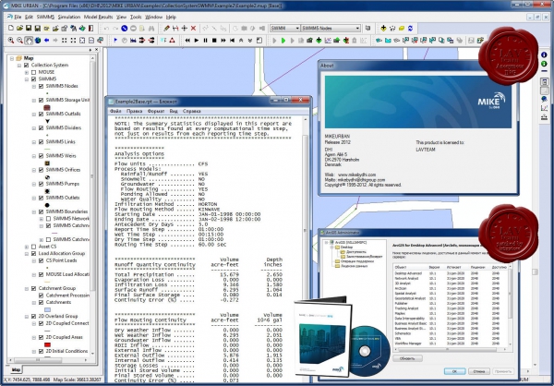Click the animation Pause button

[x=205, y=41]
